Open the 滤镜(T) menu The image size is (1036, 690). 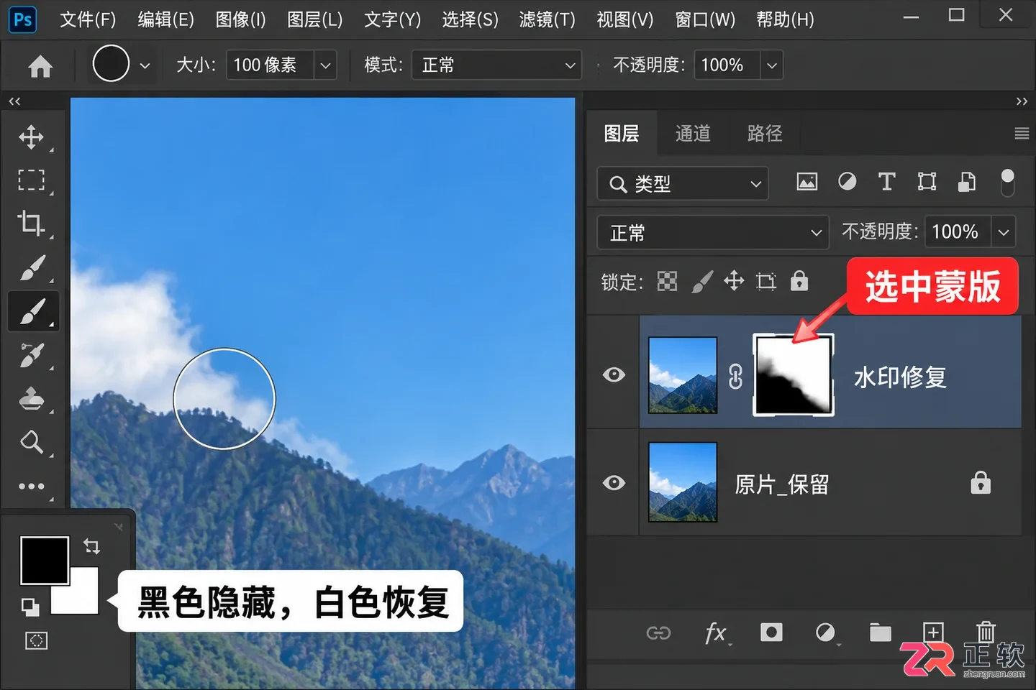(x=547, y=19)
